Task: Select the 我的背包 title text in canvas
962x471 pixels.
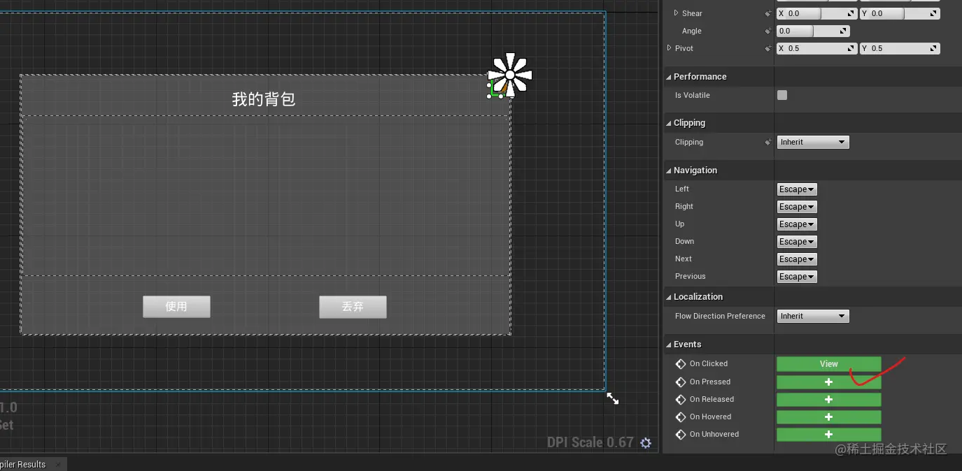Action: tap(264, 99)
